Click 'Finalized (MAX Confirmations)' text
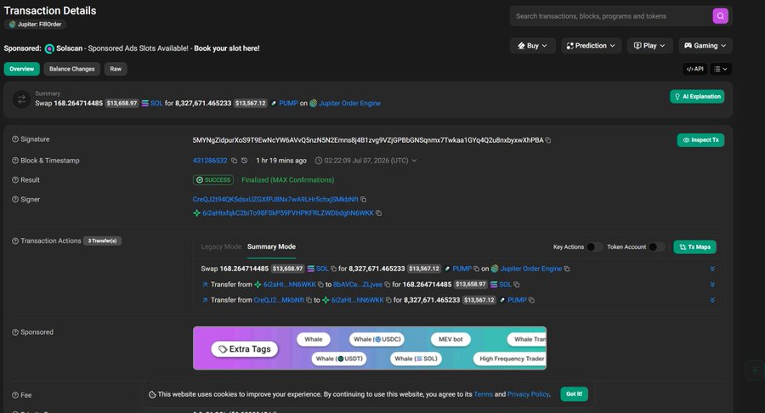 pos(288,180)
